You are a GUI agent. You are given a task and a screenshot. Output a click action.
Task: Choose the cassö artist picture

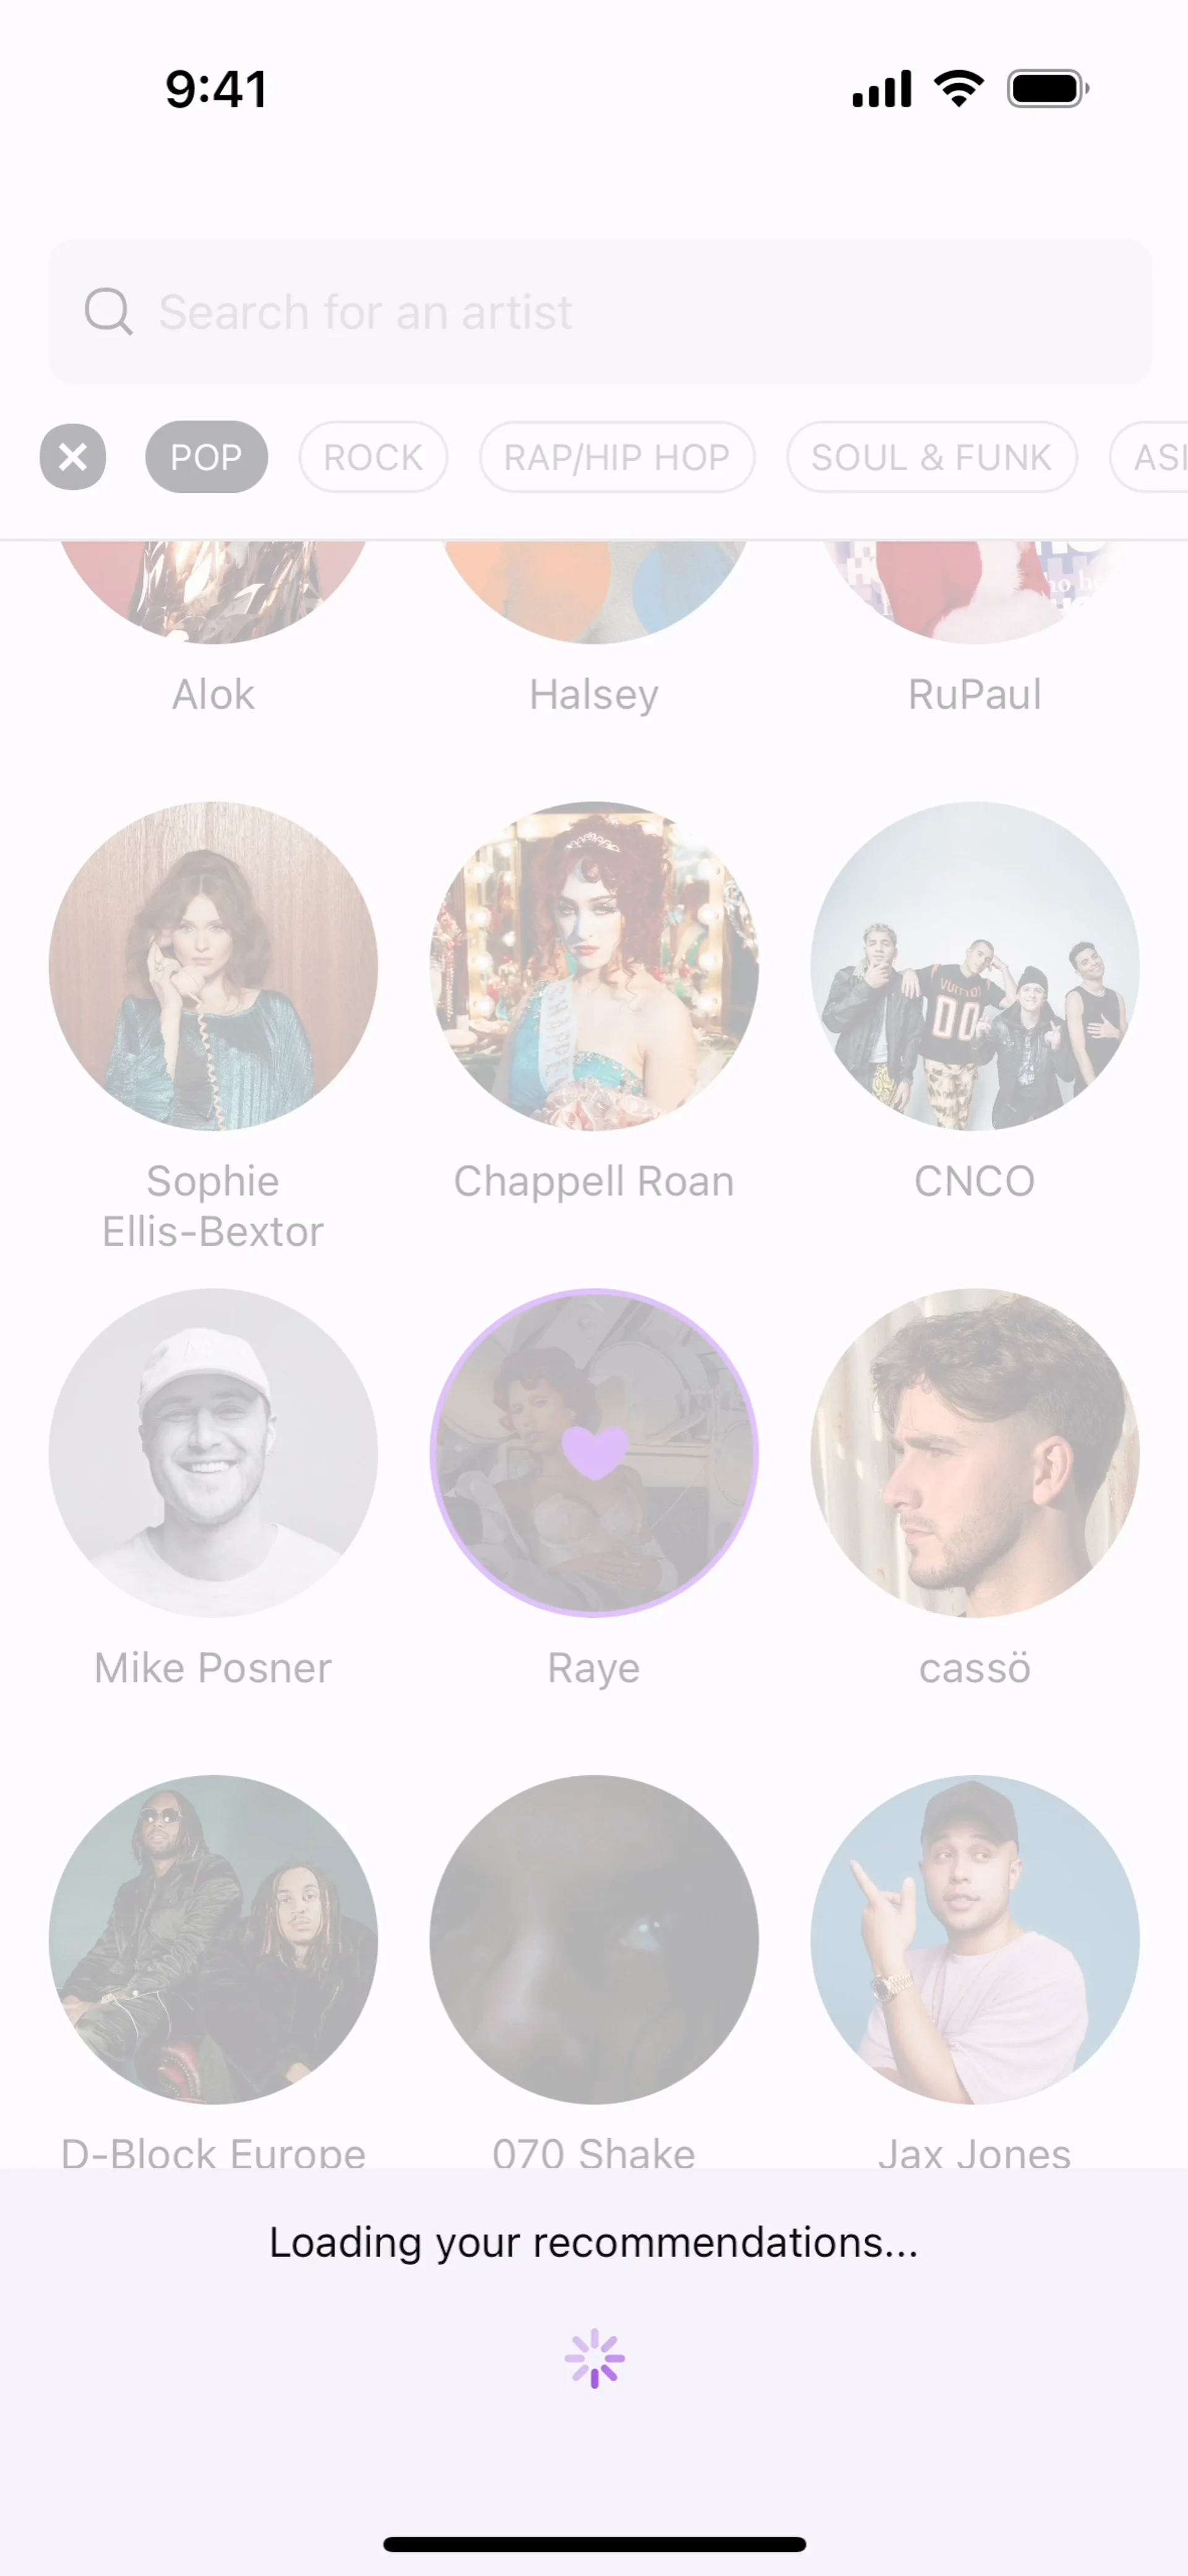coord(975,1453)
